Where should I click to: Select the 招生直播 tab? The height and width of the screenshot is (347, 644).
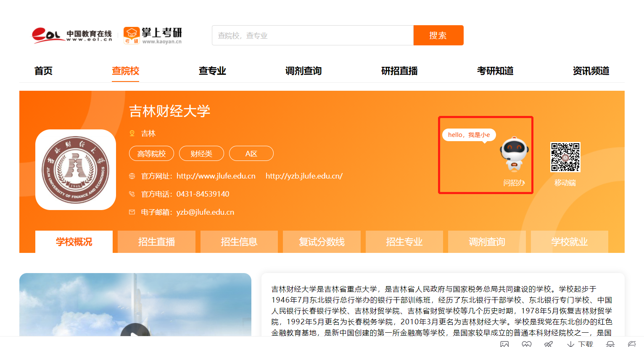(x=156, y=242)
